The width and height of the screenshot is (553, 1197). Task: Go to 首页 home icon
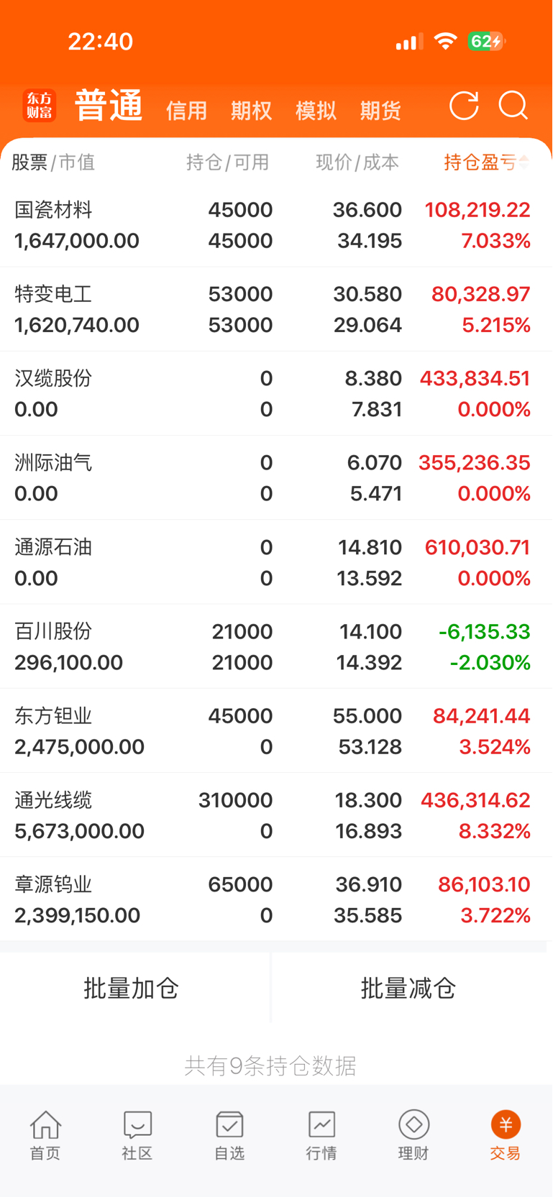tap(45, 1125)
